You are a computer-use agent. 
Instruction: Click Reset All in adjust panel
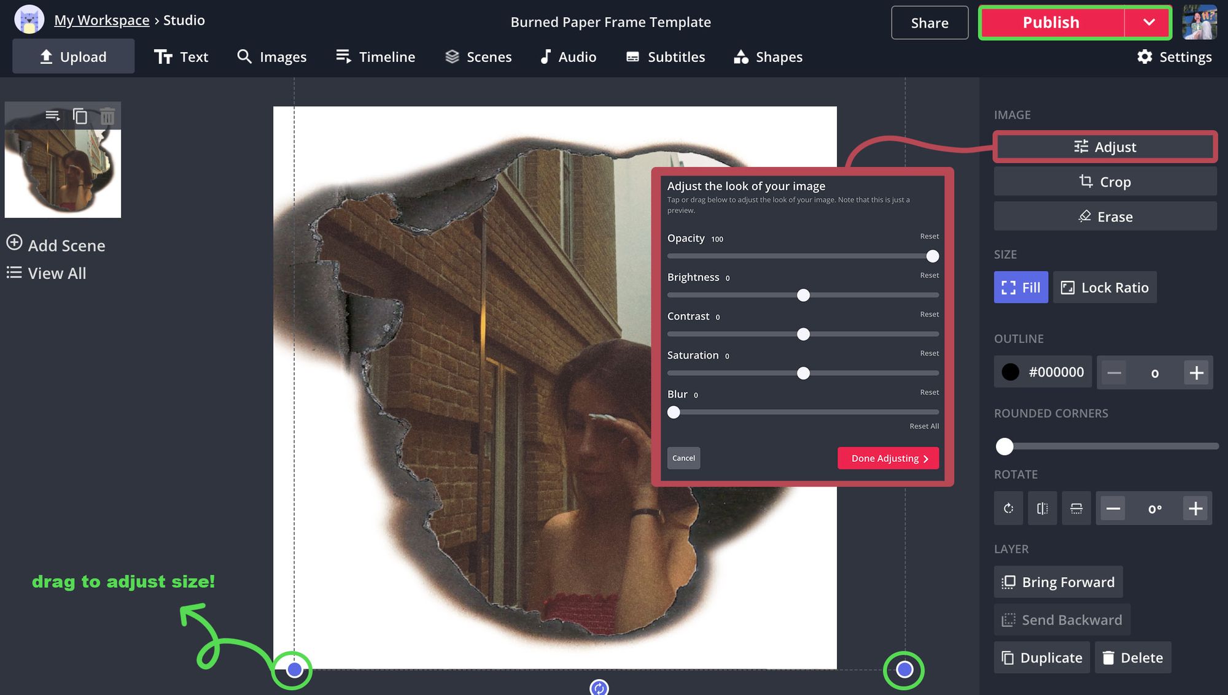point(923,426)
